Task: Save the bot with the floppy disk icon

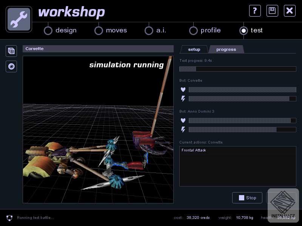Action: click(x=272, y=11)
